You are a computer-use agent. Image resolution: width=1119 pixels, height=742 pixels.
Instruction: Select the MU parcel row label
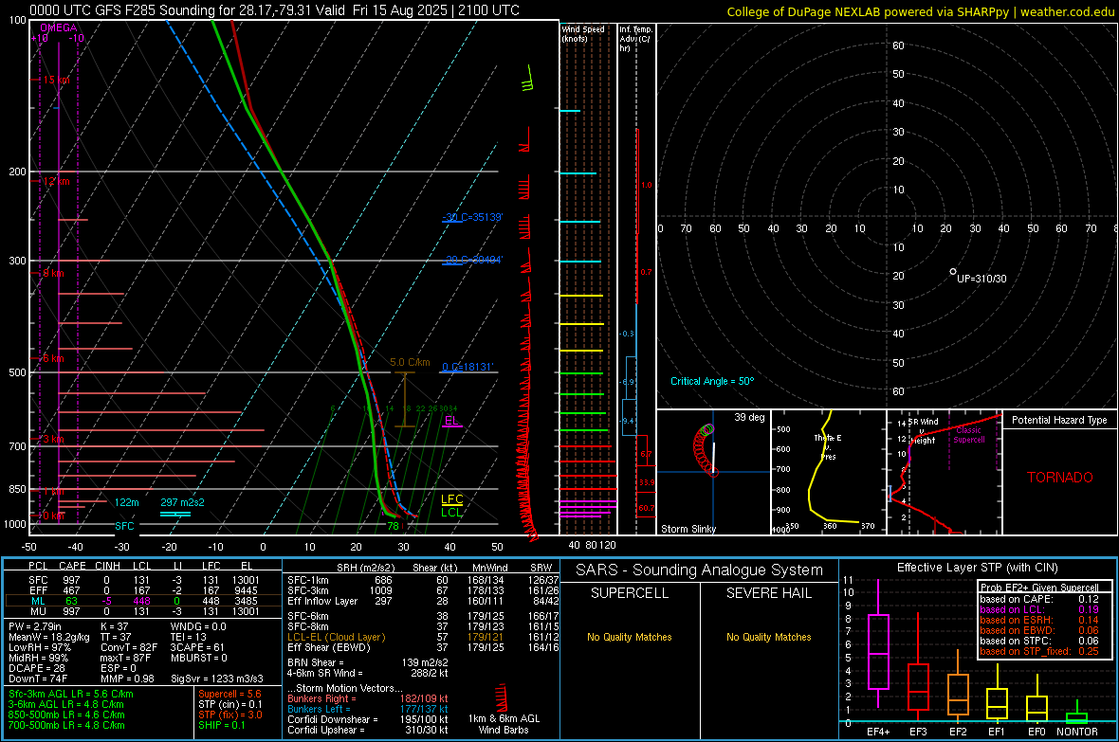tap(38, 610)
